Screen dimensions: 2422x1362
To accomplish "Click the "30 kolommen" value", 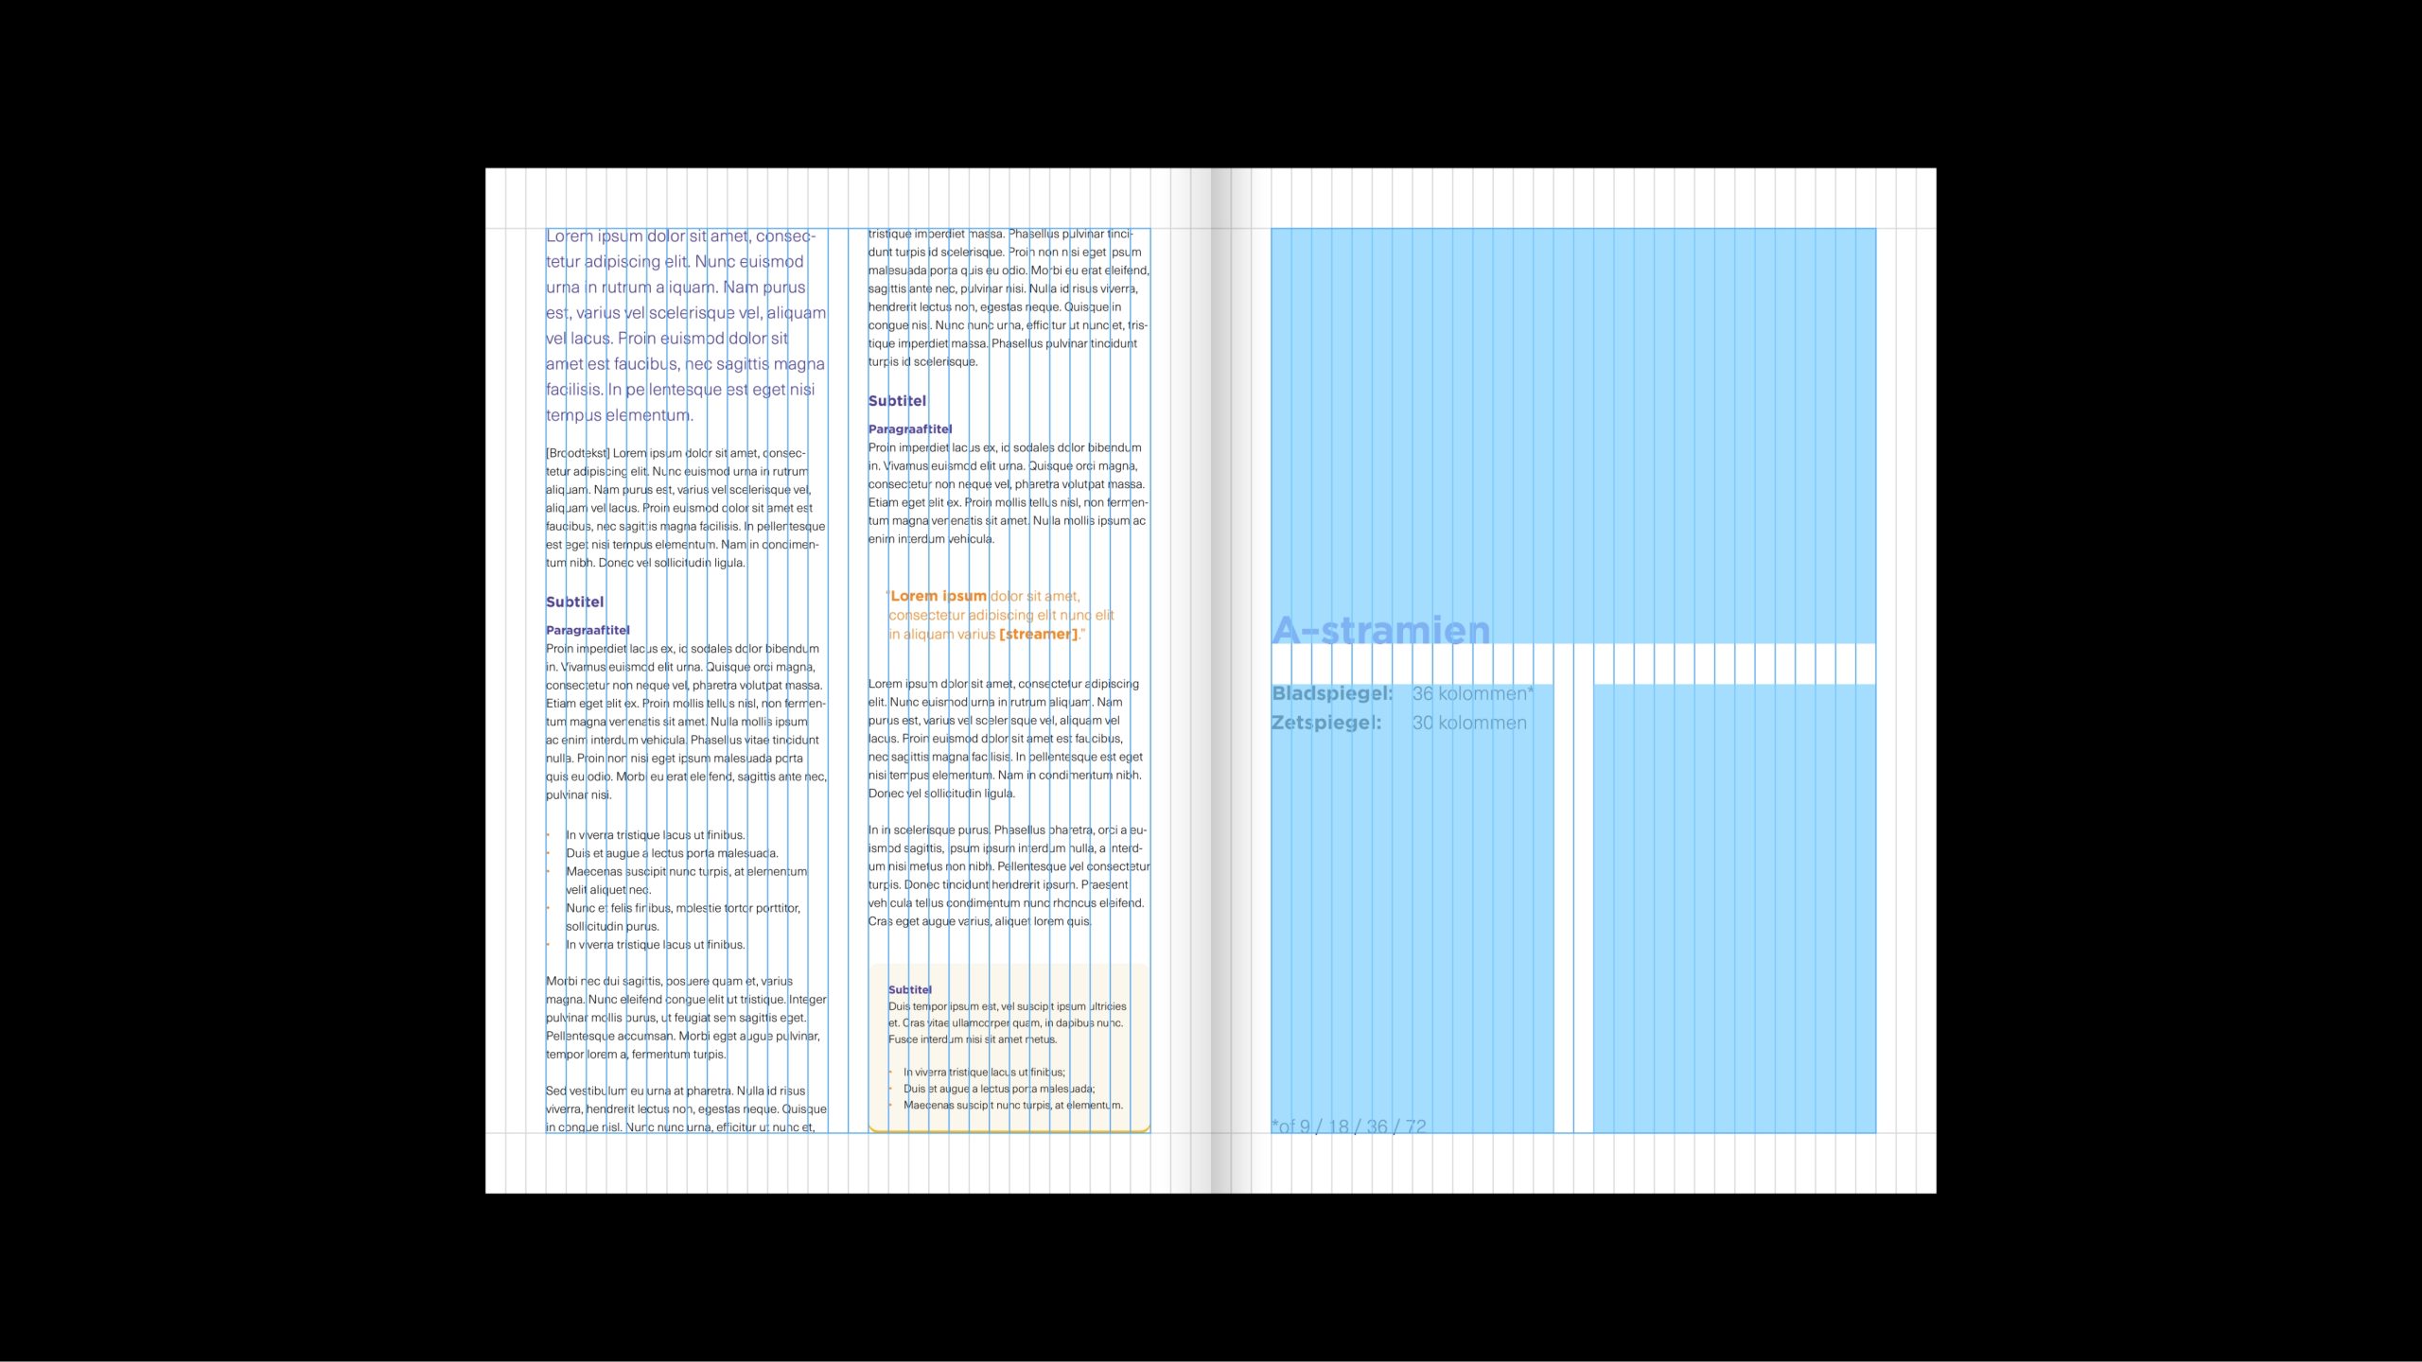I will (x=1469, y=723).
